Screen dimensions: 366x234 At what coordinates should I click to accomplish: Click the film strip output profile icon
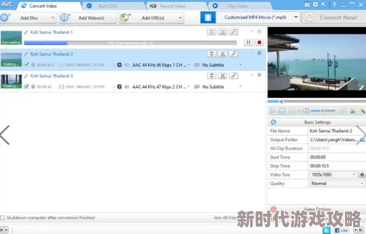(x=208, y=17)
